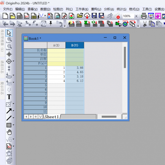Select the cell containing 4.65
The height and width of the screenshot is (165, 165).
click(75, 72)
